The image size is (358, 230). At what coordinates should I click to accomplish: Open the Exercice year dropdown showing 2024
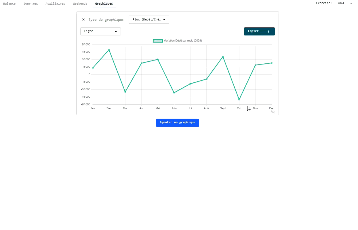click(x=344, y=3)
